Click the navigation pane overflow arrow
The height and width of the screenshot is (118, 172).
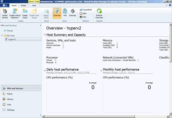(x=41, y=115)
